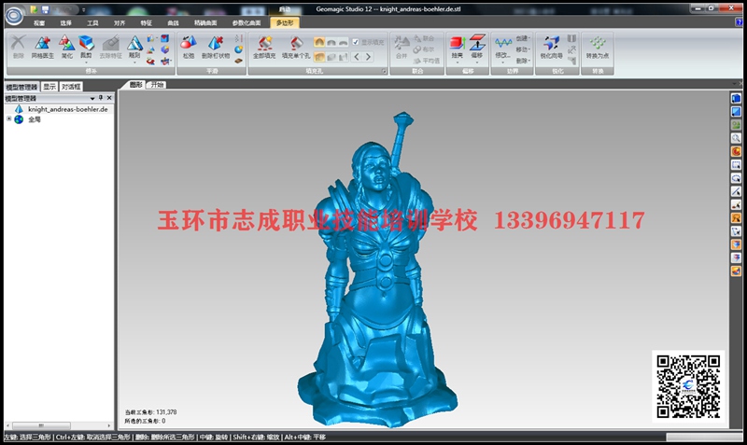The width and height of the screenshot is (747, 445).
Task: Toggle the orange rotation-center icon in right toolbar
Action: [x=736, y=151]
